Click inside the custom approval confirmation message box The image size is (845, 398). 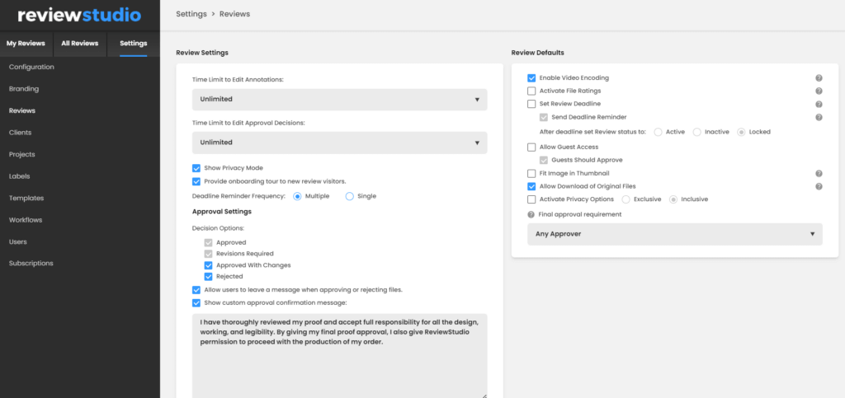(339, 356)
